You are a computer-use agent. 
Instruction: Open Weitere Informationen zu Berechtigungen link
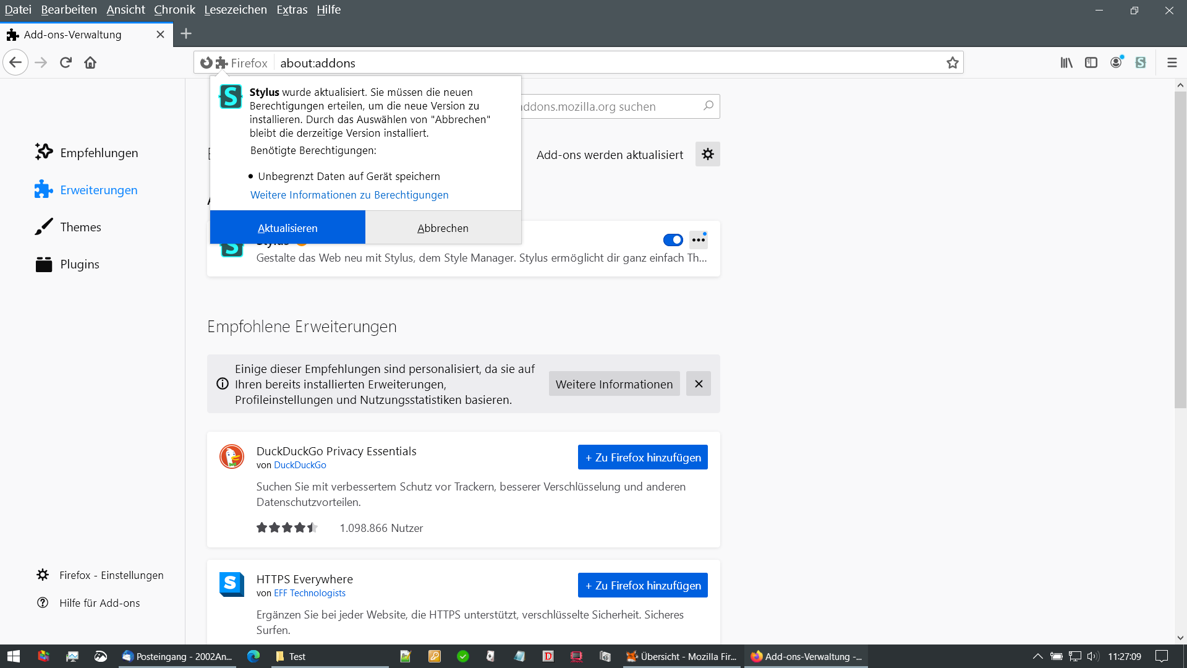click(349, 195)
